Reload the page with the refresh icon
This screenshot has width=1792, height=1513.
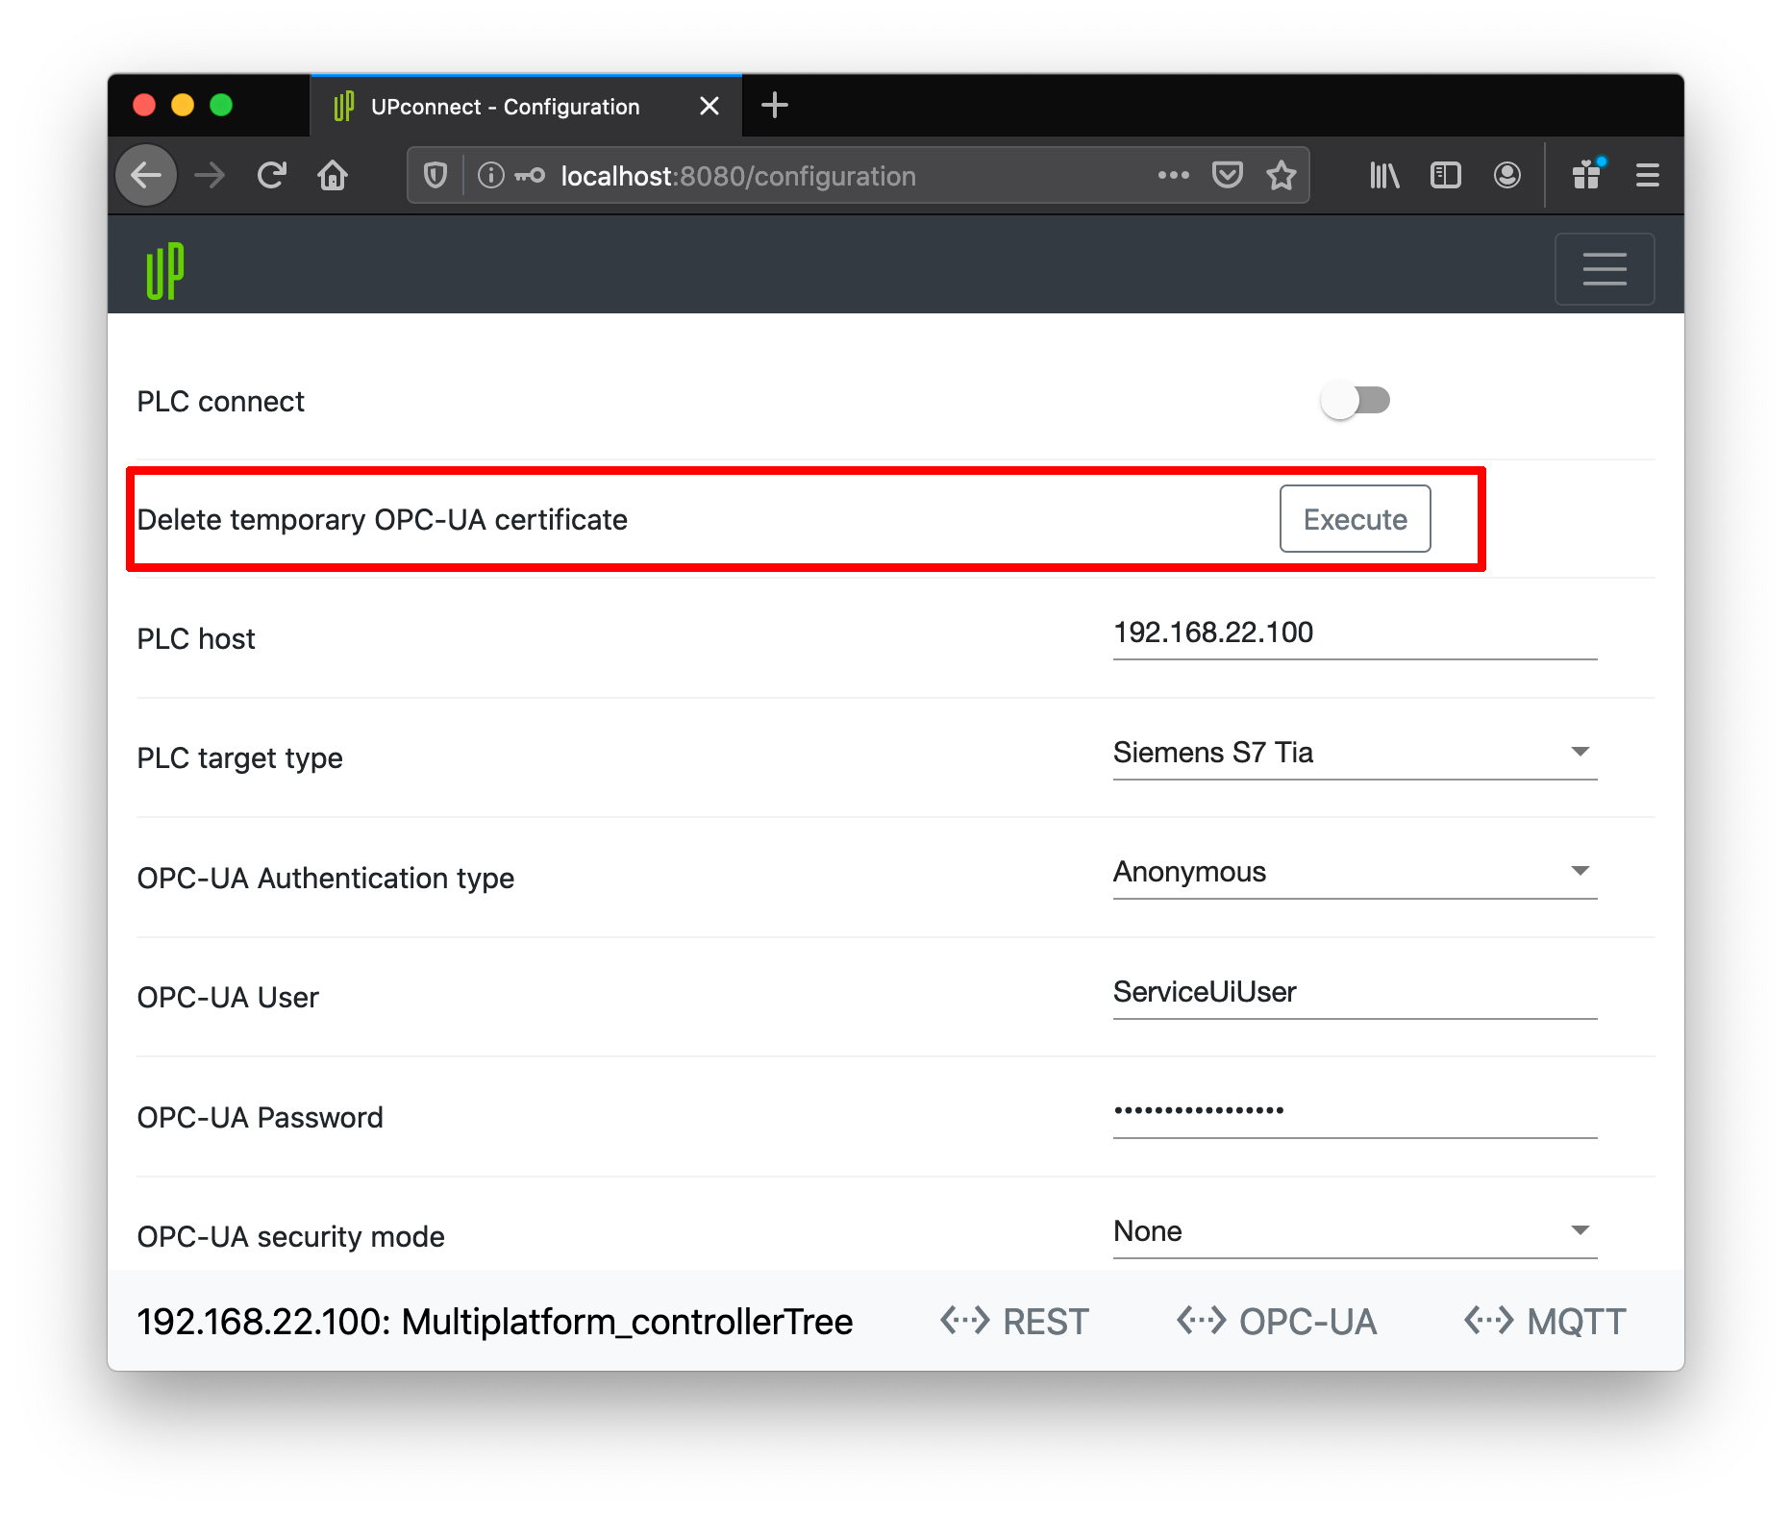[x=272, y=176]
